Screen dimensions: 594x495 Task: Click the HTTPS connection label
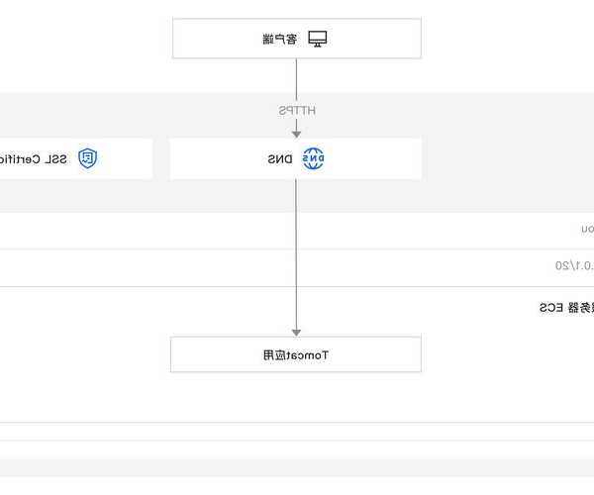click(296, 110)
